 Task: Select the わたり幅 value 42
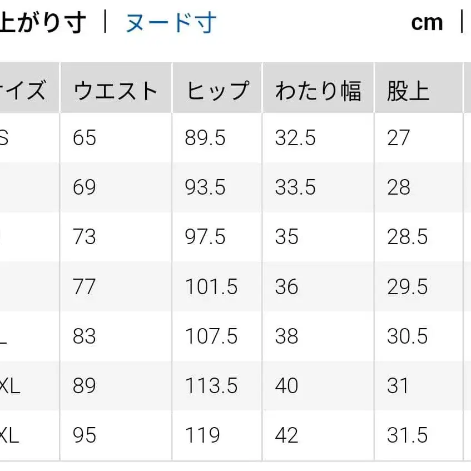click(x=287, y=434)
